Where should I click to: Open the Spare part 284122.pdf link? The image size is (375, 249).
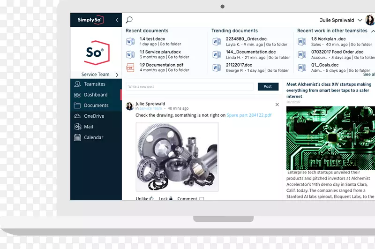pyautogui.click(x=249, y=115)
